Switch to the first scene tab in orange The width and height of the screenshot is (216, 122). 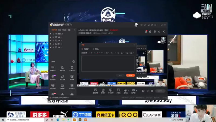click(54, 30)
